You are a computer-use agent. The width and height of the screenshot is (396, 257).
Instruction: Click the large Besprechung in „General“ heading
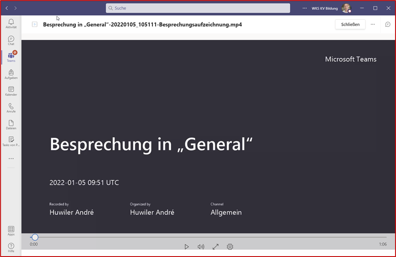151,144
